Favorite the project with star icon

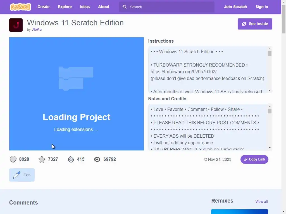click(42, 159)
